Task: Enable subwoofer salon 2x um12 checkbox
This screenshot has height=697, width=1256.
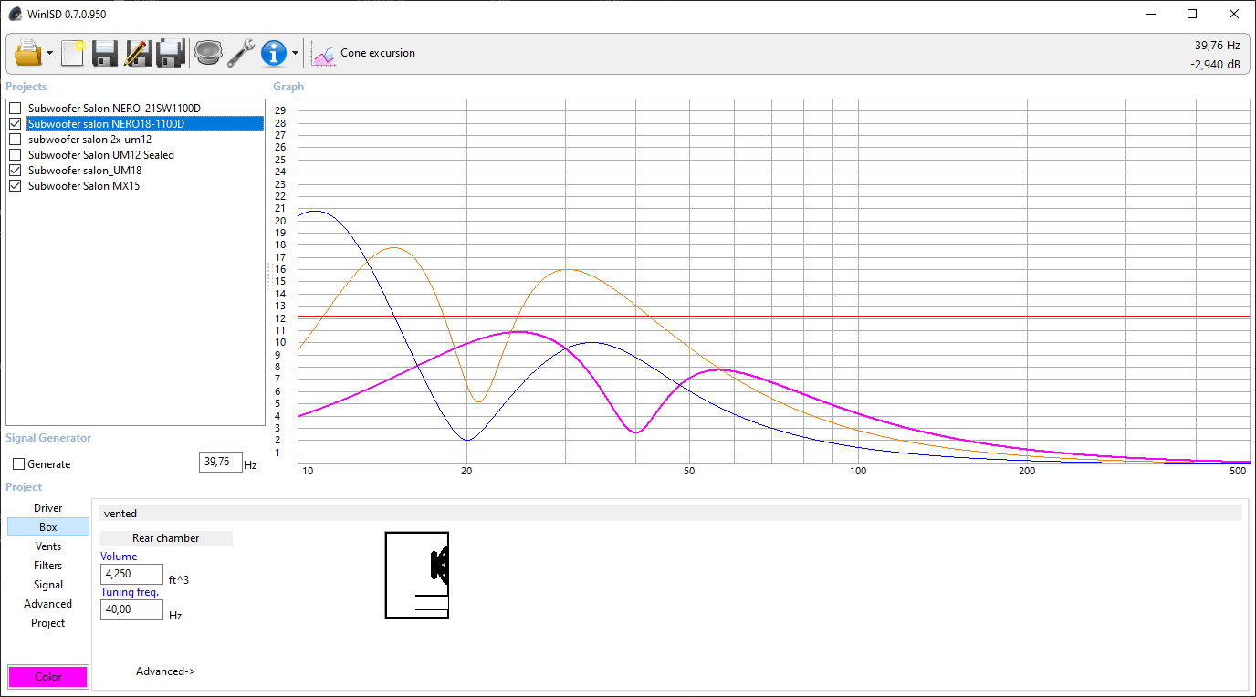Action: click(15, 140)
